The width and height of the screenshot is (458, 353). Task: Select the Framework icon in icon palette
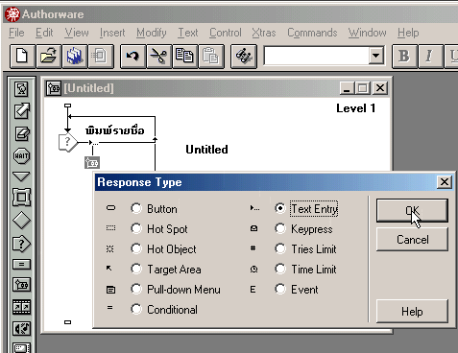pos(21,197)
